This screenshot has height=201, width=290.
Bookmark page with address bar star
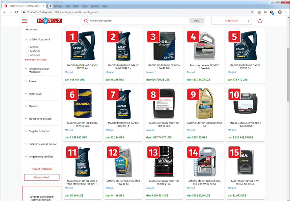tap(252, 12)
